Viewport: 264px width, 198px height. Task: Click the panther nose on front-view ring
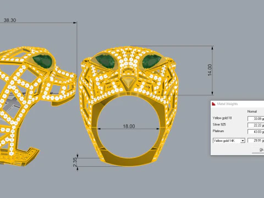pos(129,82)
